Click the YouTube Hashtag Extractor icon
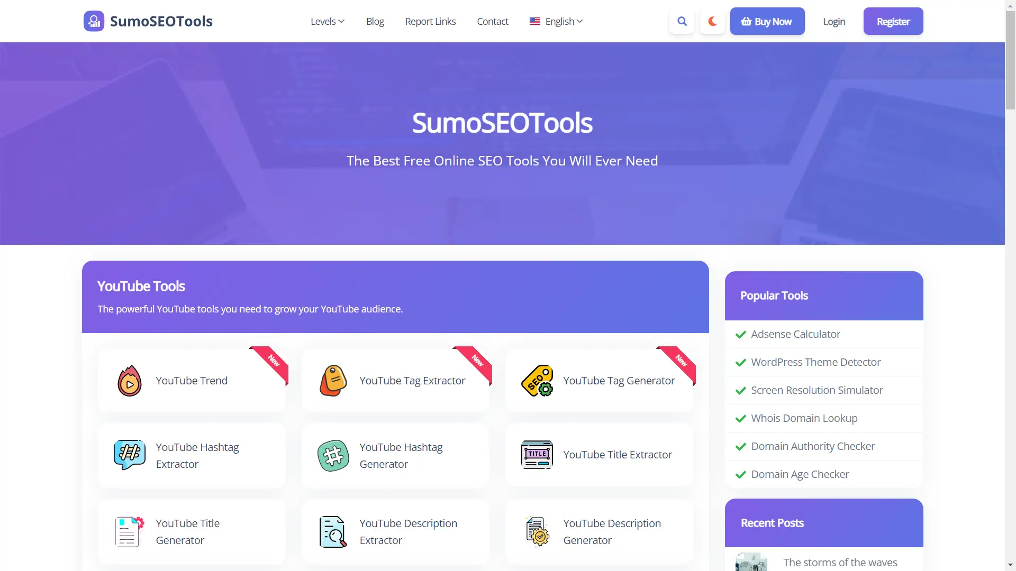This screenshot has height=571, width=1016. point(129,455)
